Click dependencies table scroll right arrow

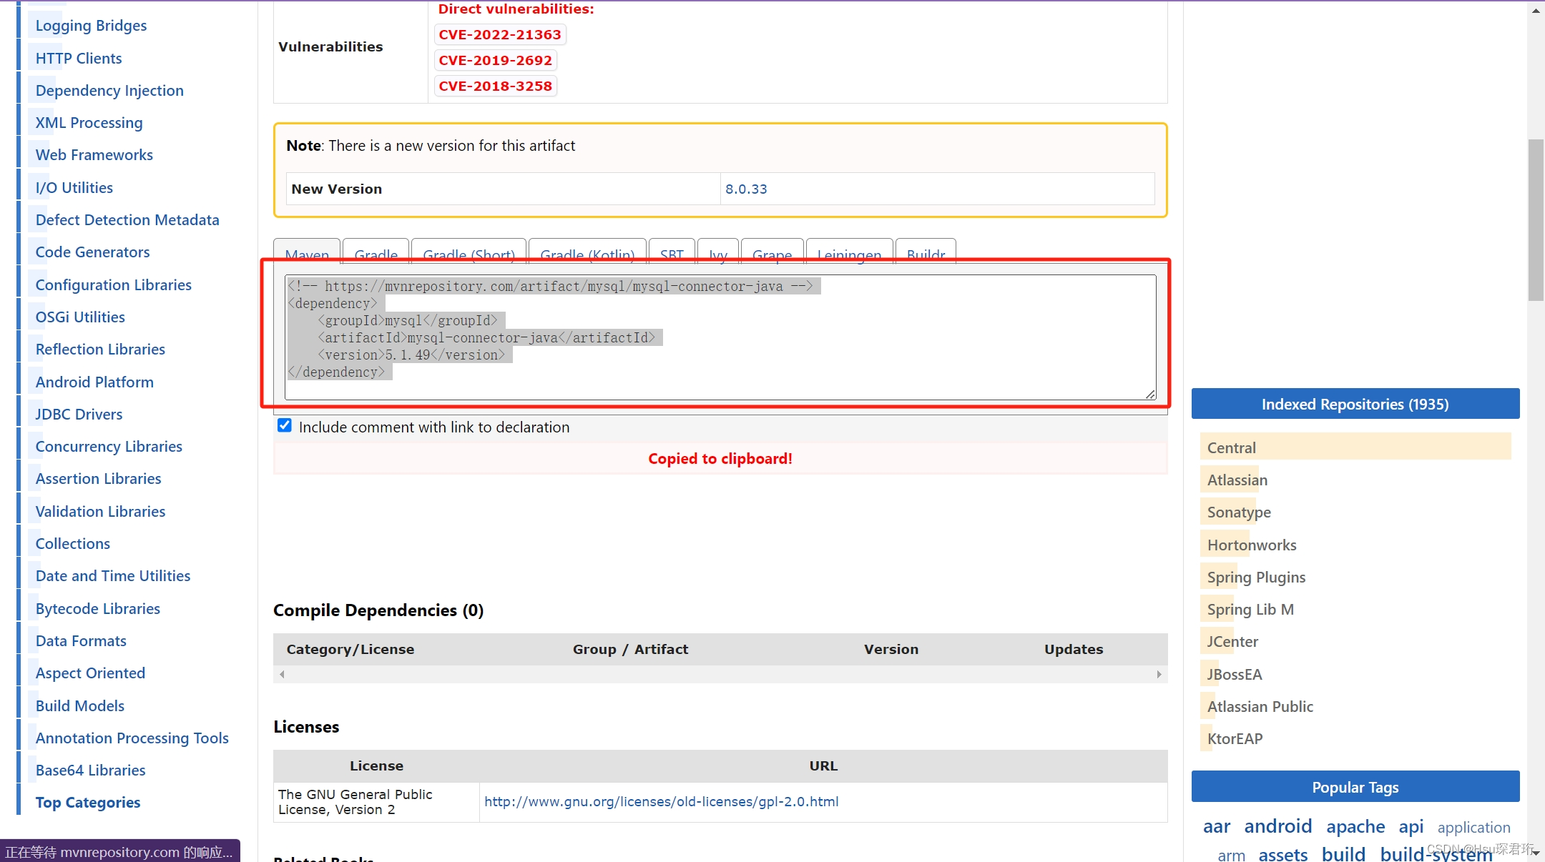[x=1159, y=674]
